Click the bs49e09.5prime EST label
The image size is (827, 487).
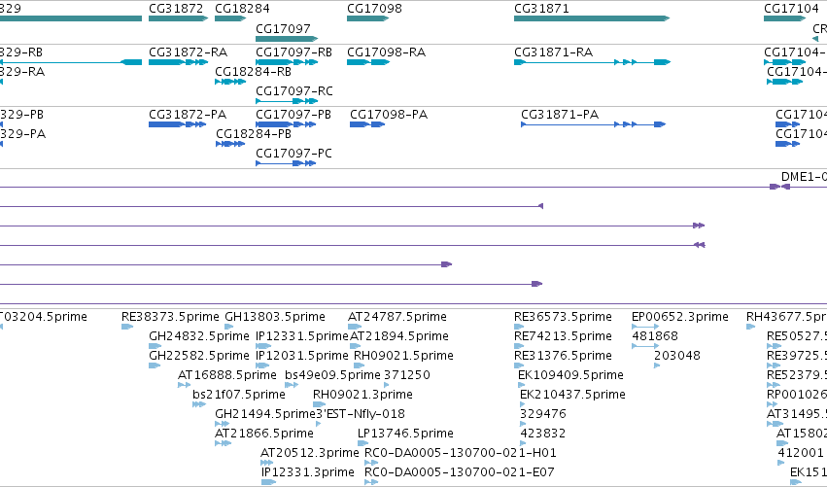(332, 375)
